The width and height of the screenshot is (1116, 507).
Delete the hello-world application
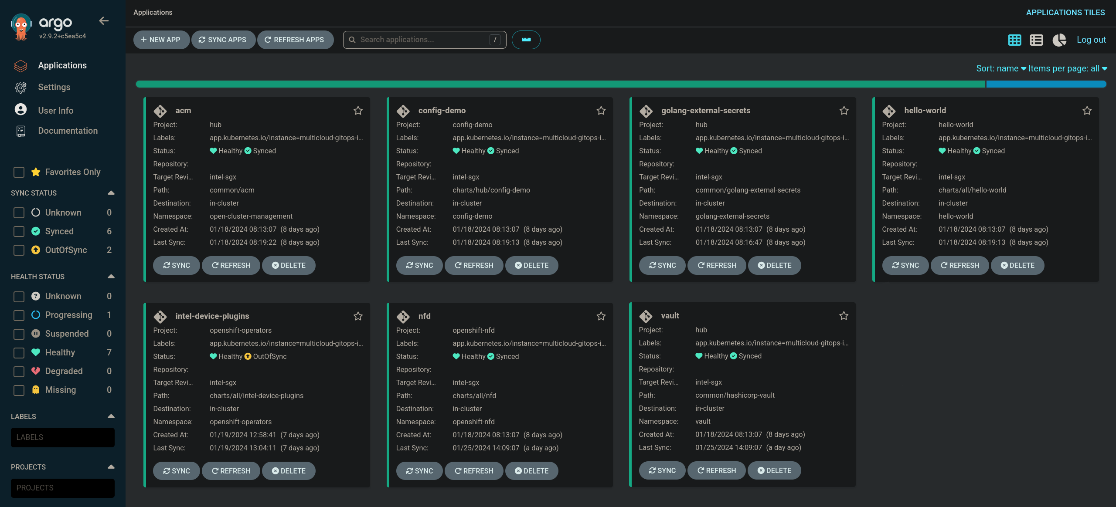1017,265
